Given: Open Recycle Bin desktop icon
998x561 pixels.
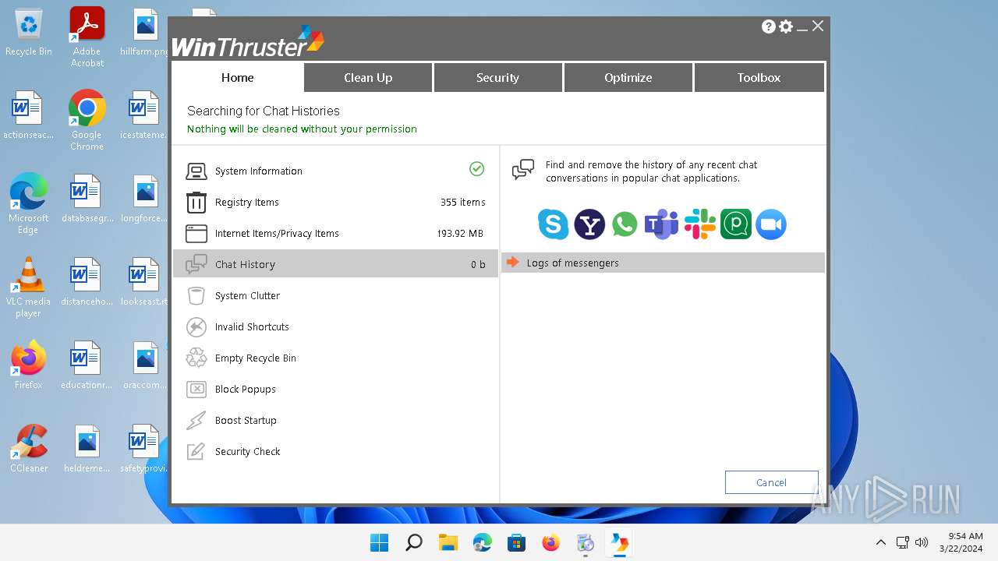Looking at the screenshot, I should coord(29,34).
